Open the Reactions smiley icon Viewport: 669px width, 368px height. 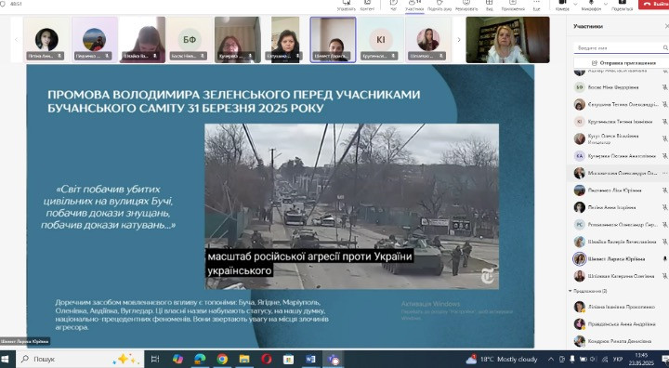(x=466, y=5)
